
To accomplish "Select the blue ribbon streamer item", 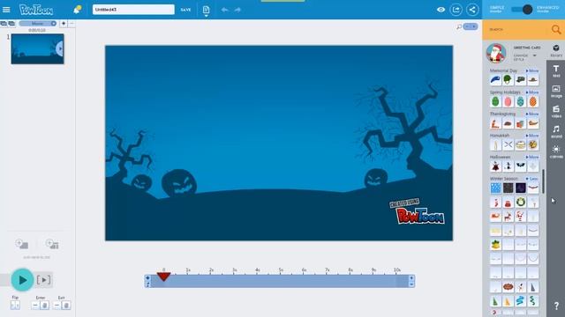I will tap(520, 301).
